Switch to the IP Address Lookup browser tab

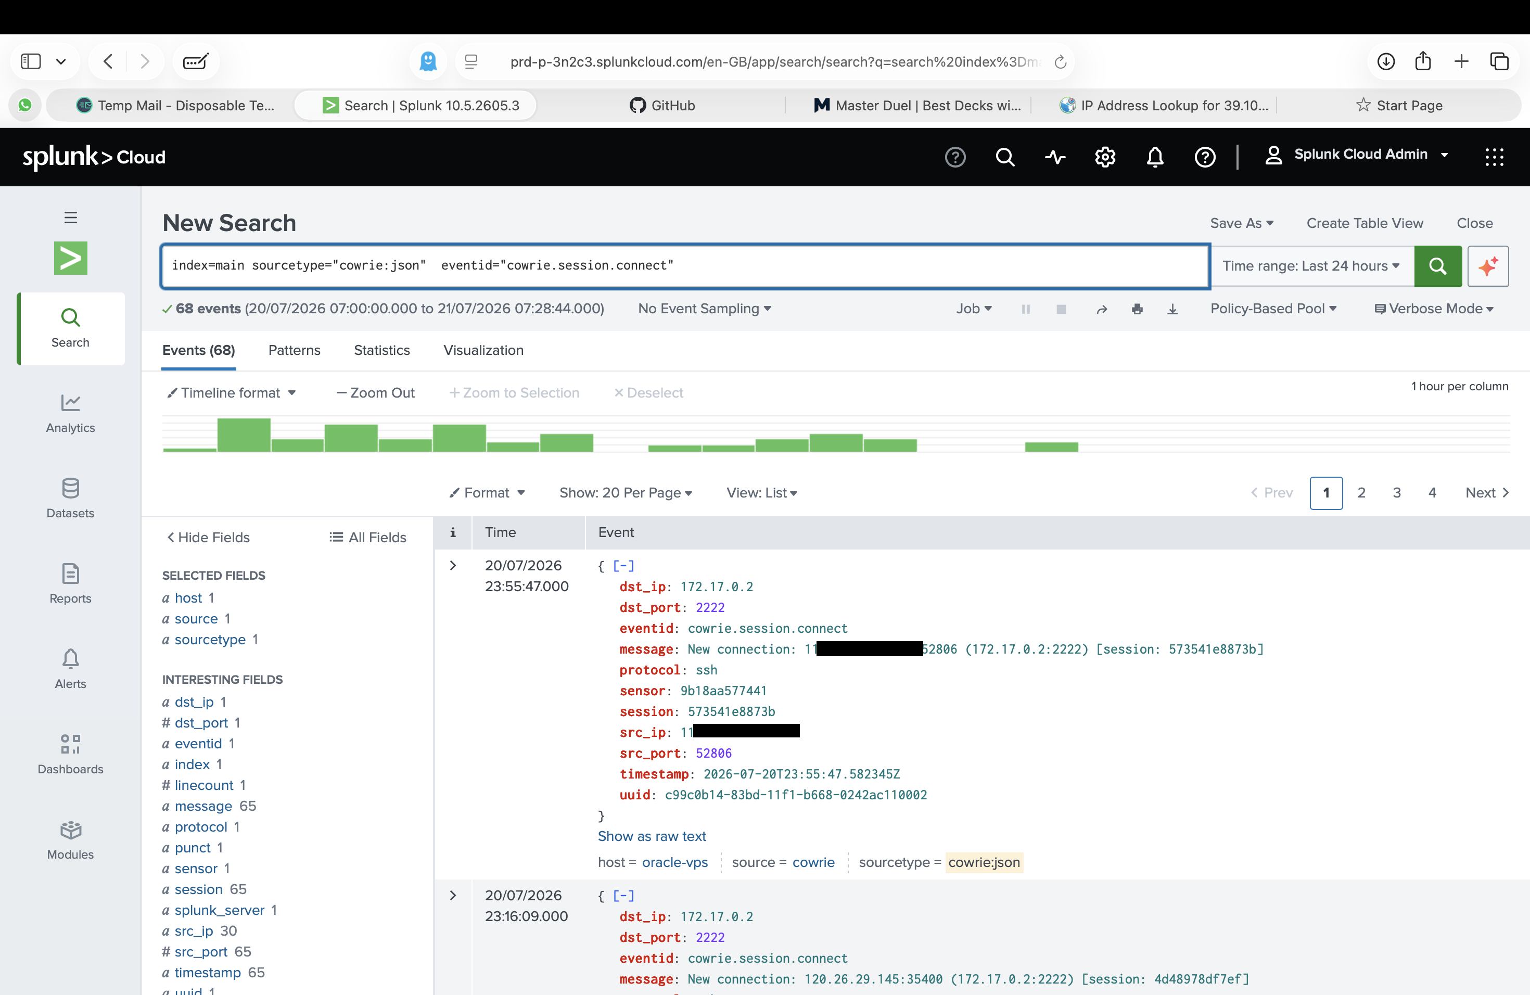[x=1164, y=106]
